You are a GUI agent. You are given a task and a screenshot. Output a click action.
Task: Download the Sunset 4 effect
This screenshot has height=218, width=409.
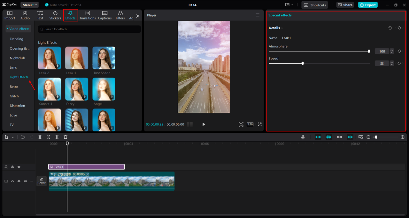58,97
